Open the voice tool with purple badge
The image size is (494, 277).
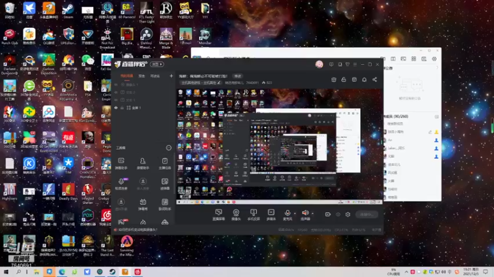(x=121, y=184)
